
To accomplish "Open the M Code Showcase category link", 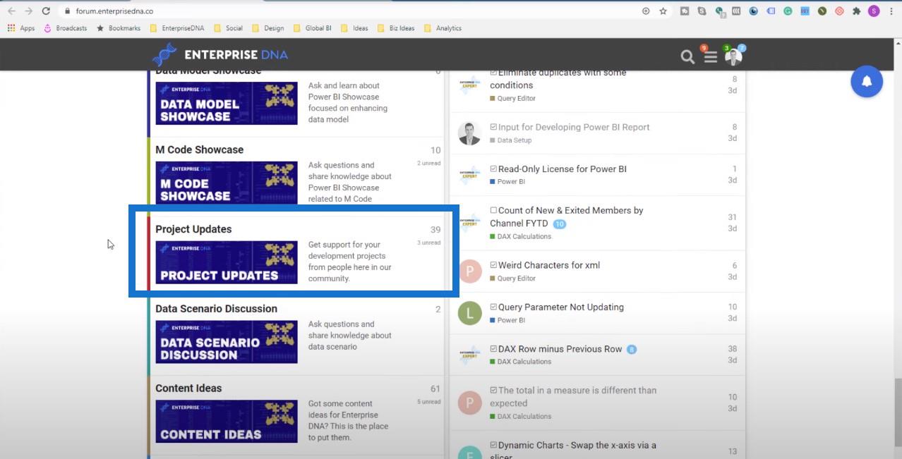I will (199, 149).
